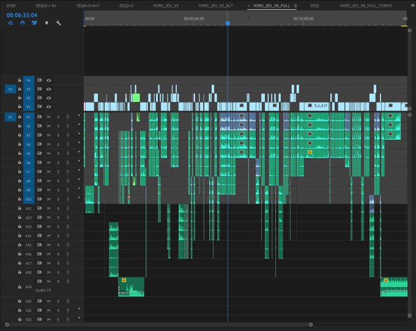Toggle sync lock on audio track A14

[x=39, y=236]
